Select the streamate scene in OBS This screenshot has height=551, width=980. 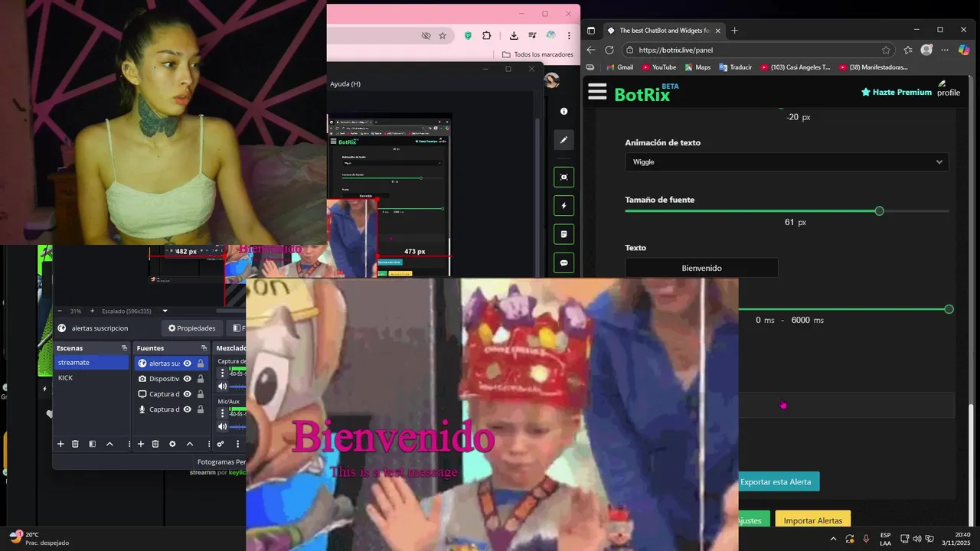(91, 363)
